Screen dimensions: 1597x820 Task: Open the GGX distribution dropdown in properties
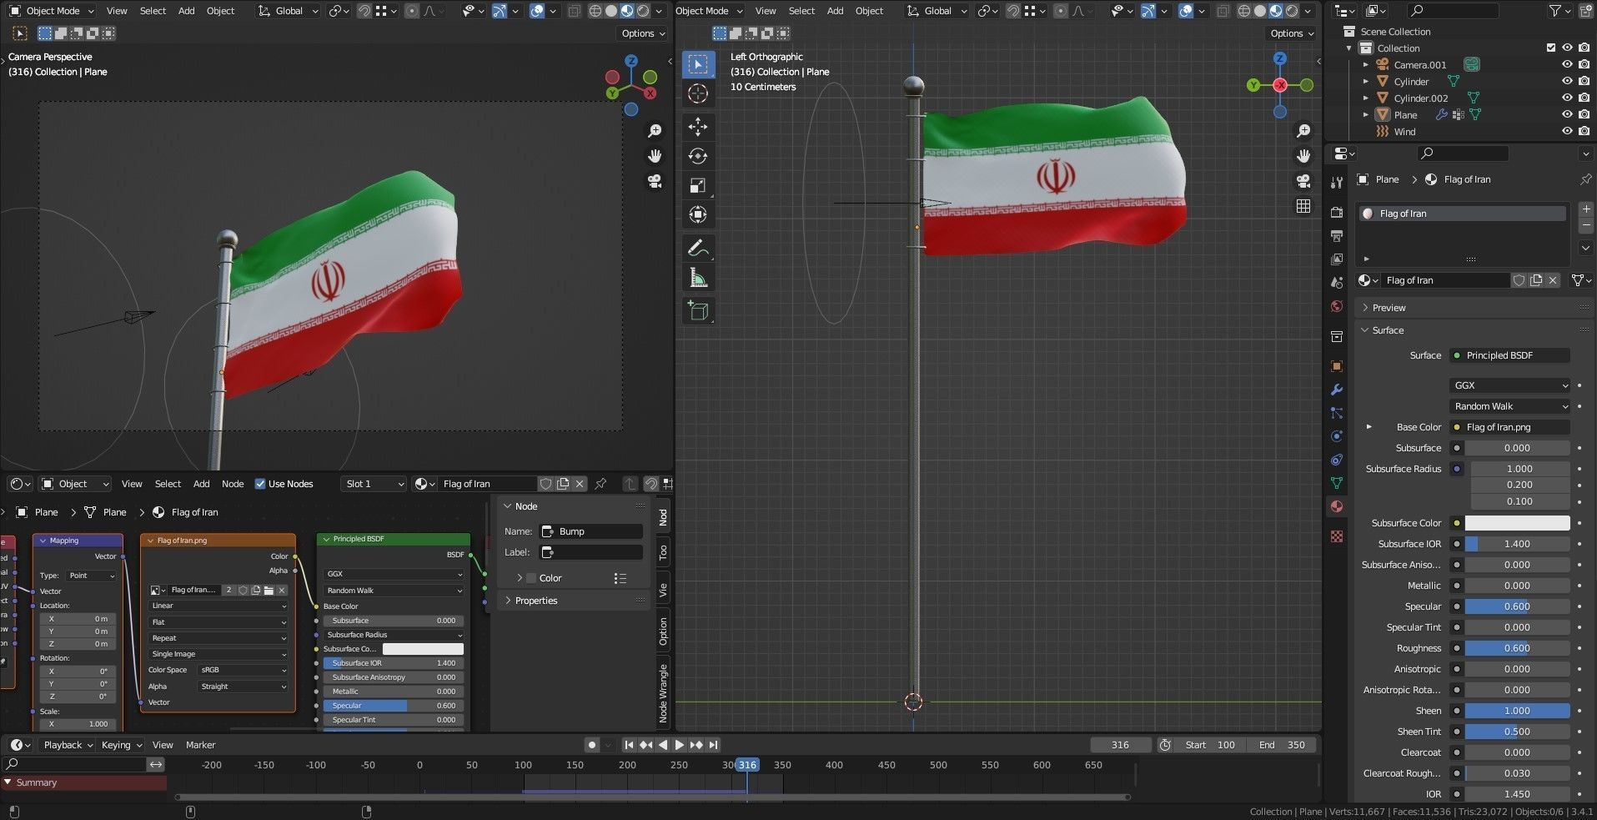1510,385
